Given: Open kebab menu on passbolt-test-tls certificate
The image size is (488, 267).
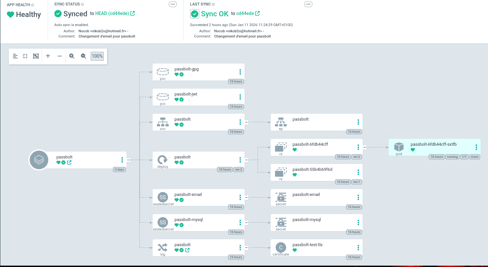Looking at the screenshot, I should pyautogui.click(x=358, y=248).
